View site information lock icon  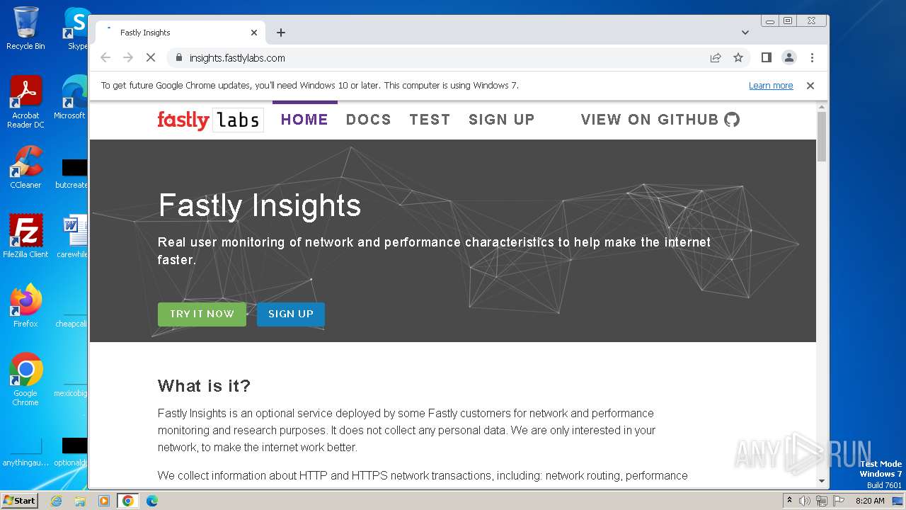[178, 58]
